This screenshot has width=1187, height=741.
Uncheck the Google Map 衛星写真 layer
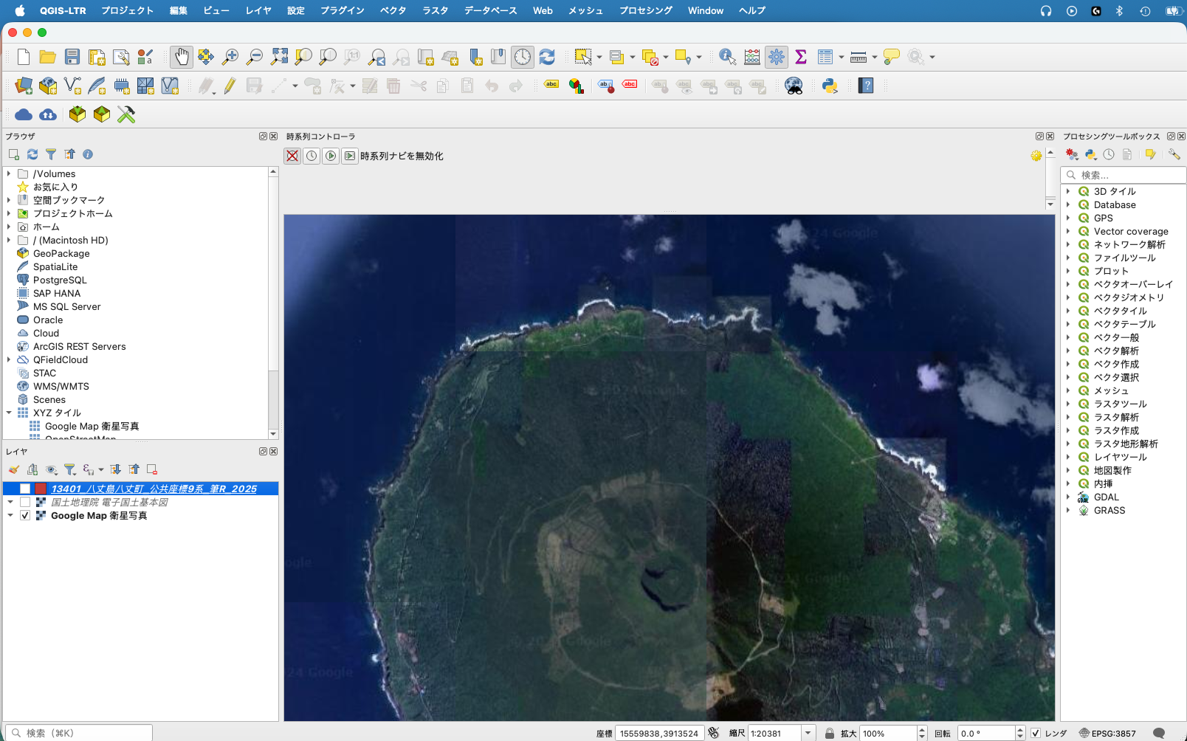click(x=25, y=516)
